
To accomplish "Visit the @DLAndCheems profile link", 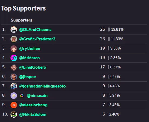I will (x=35, y=30).
